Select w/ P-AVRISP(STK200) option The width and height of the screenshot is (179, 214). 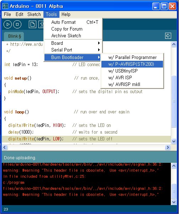click(132, 64)
